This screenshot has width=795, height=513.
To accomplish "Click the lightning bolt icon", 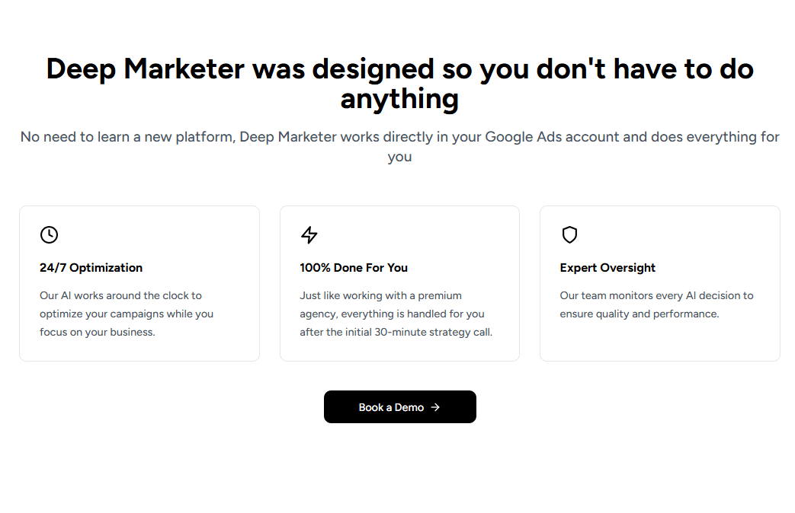I will click(309, 234).
